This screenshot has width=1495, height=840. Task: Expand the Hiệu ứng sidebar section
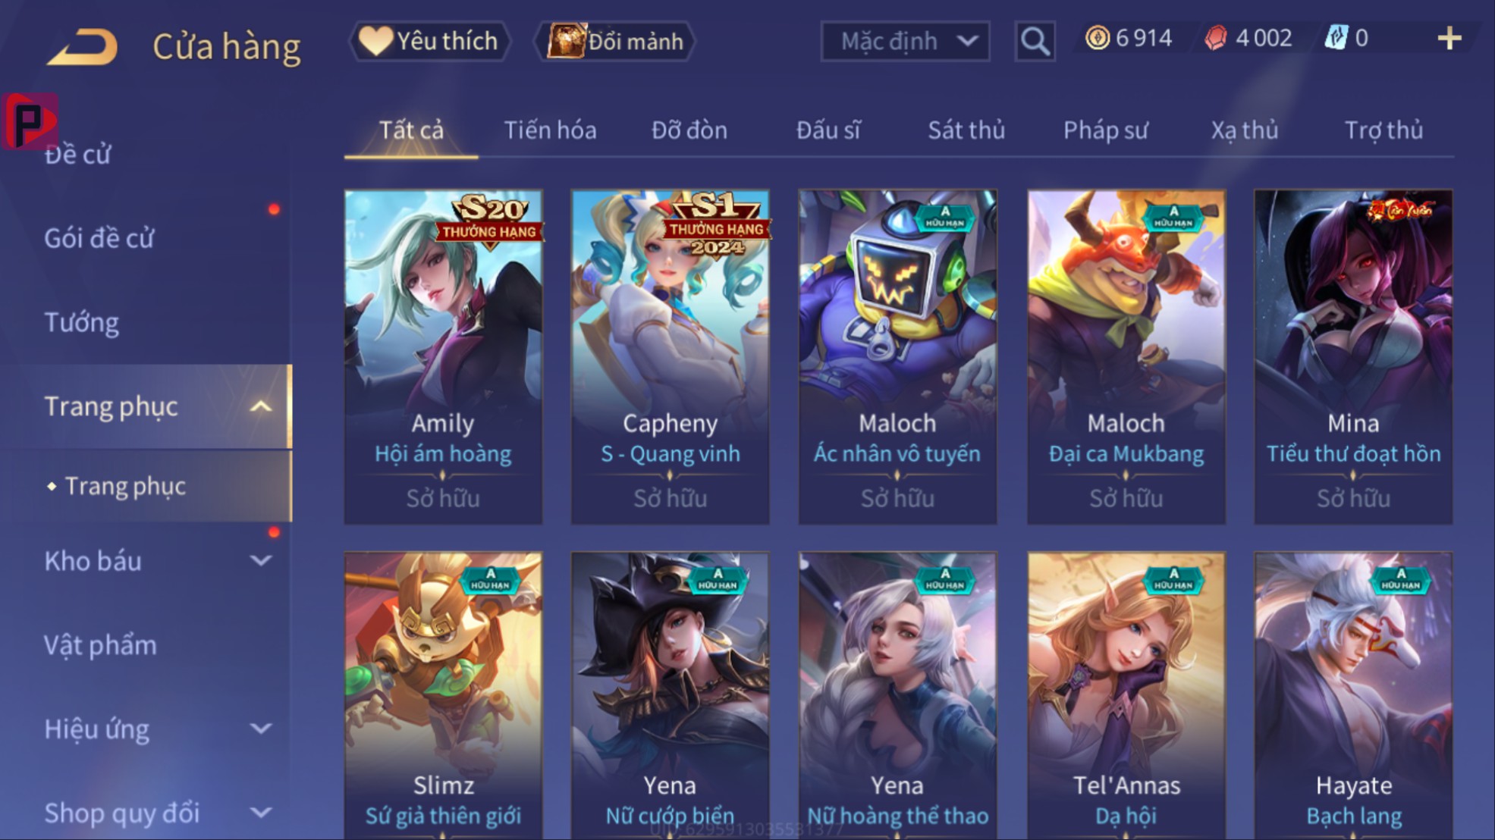[x=261, y=729]
